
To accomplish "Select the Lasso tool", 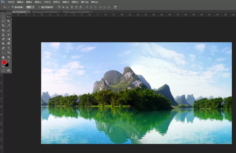I will coord(3,21).
